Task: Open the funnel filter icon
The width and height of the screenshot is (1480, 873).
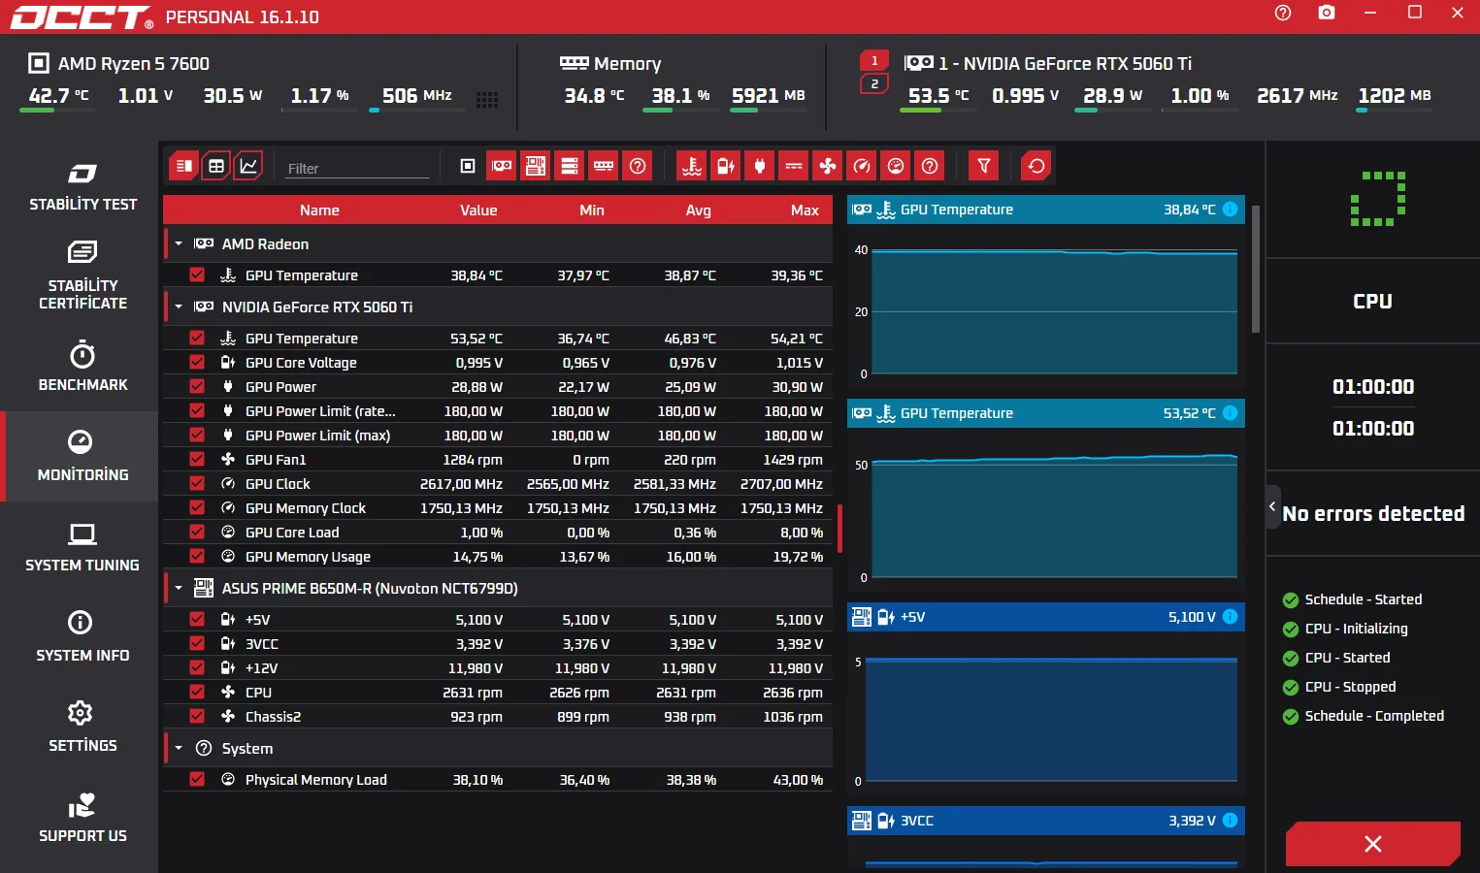Action: click(x=984, y=166)
